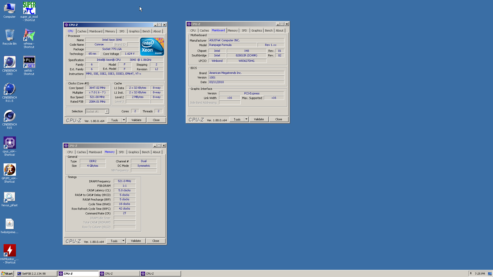This screenshot has width=493, height=277.
Task: Click CPU-Z title icon in CPU window
Action: [67, 25]
